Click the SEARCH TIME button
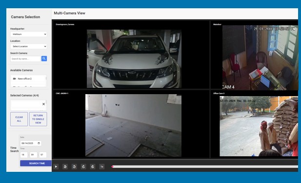 pos(36,163)
